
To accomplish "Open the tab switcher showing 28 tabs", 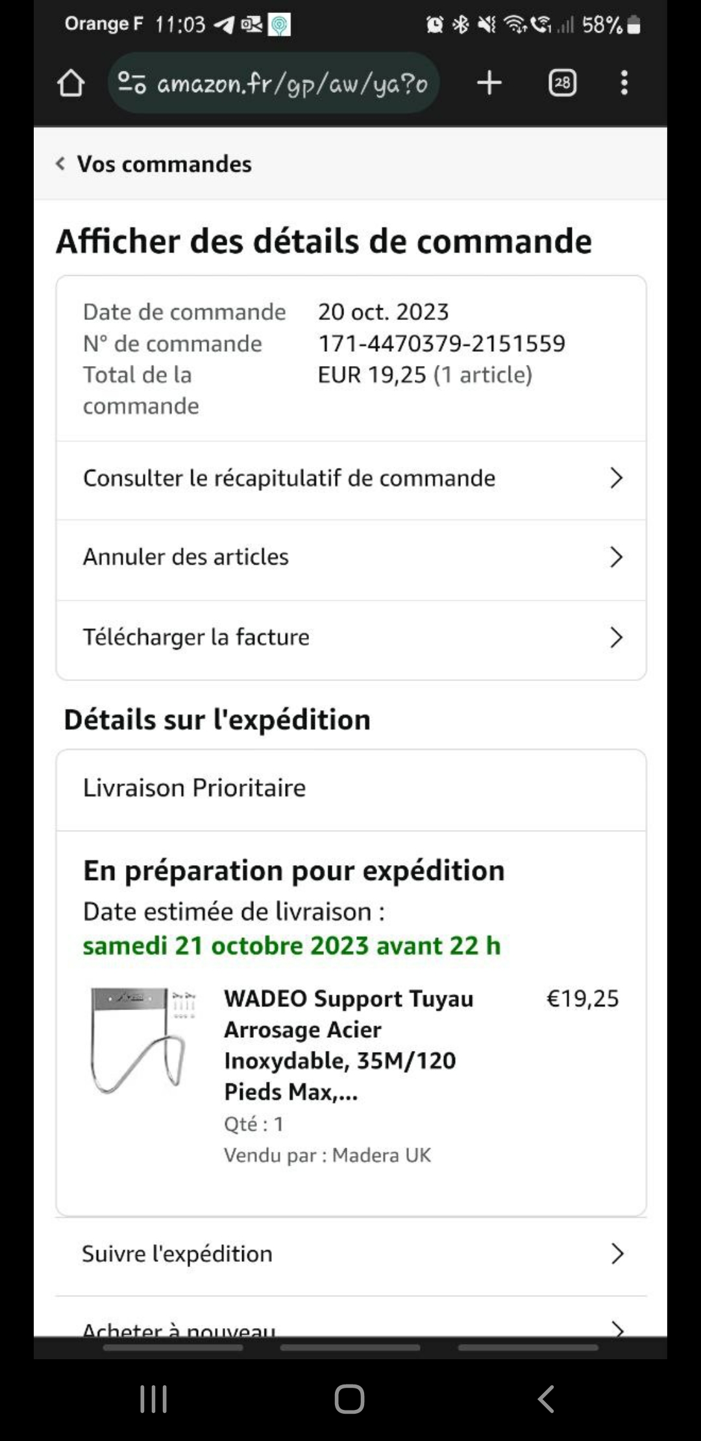I will pos(562,83).
